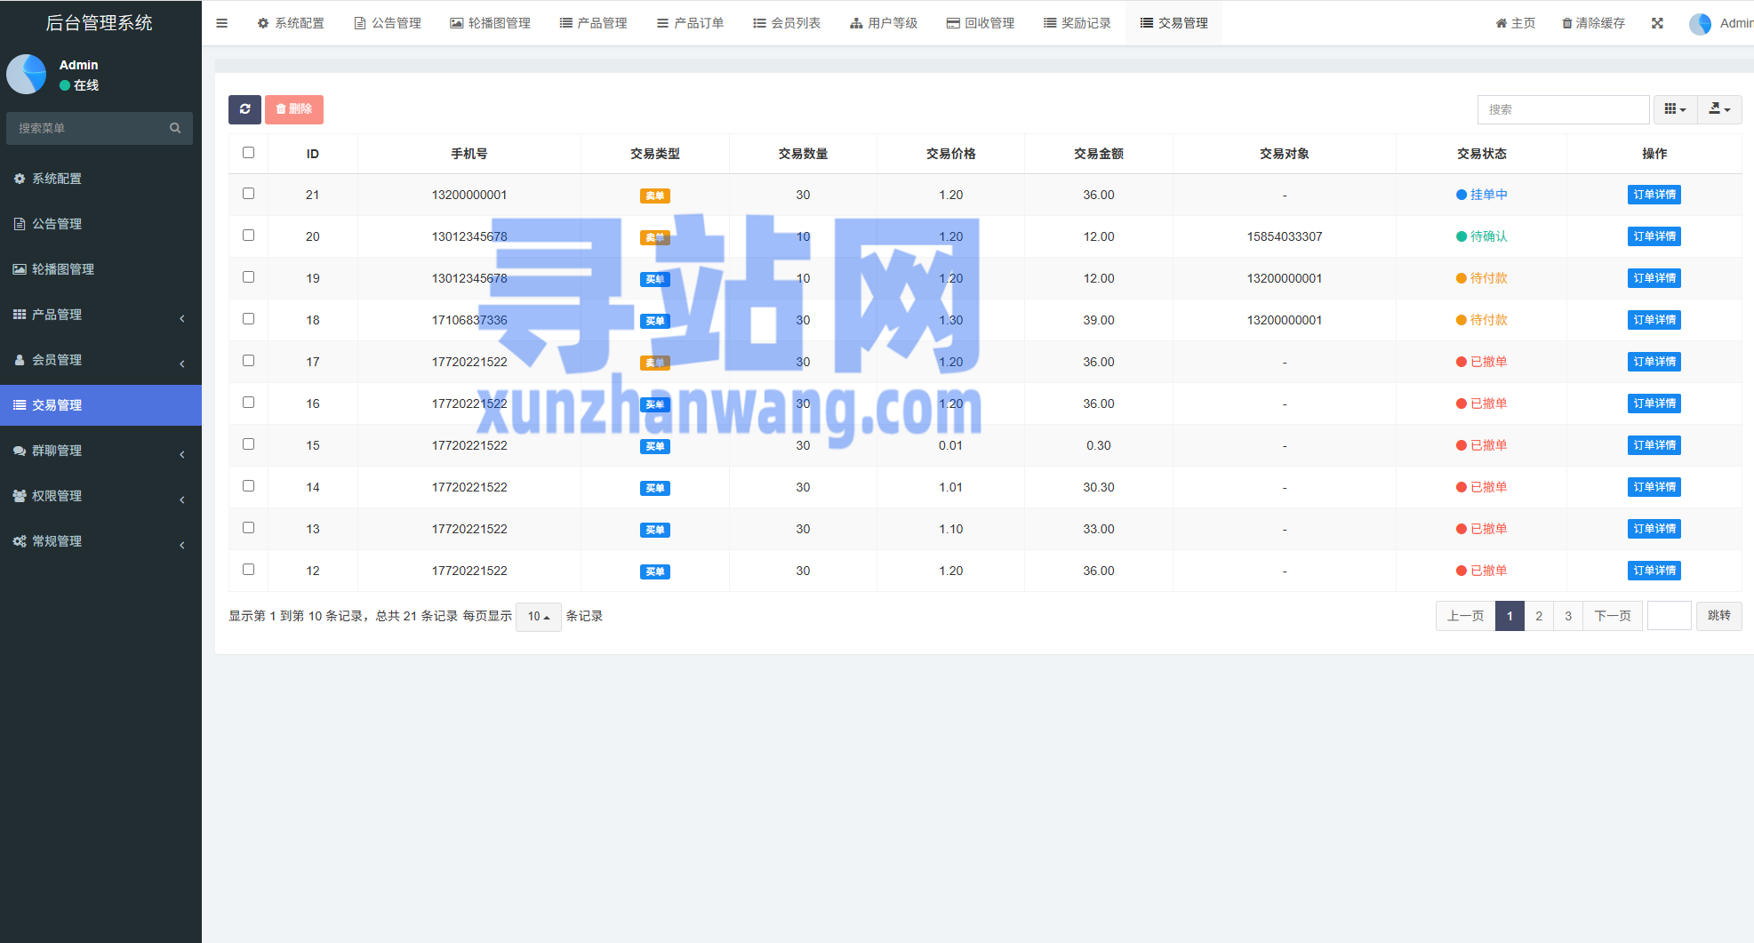
Task: Click the fullscreen expand icon
Action: [x=1657, y=23]
